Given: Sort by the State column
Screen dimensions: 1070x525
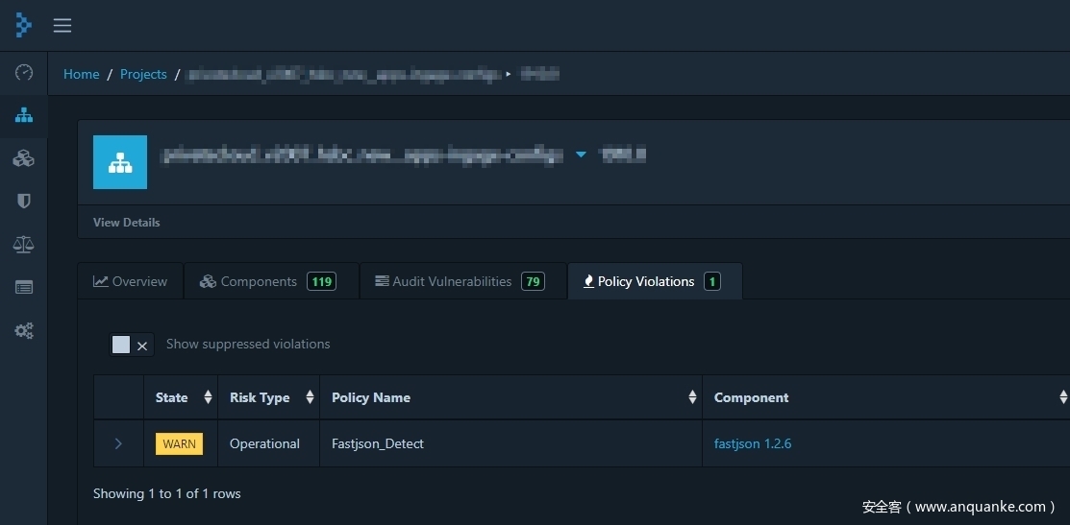Looking at the screenshot, I should tap(181, 397).
